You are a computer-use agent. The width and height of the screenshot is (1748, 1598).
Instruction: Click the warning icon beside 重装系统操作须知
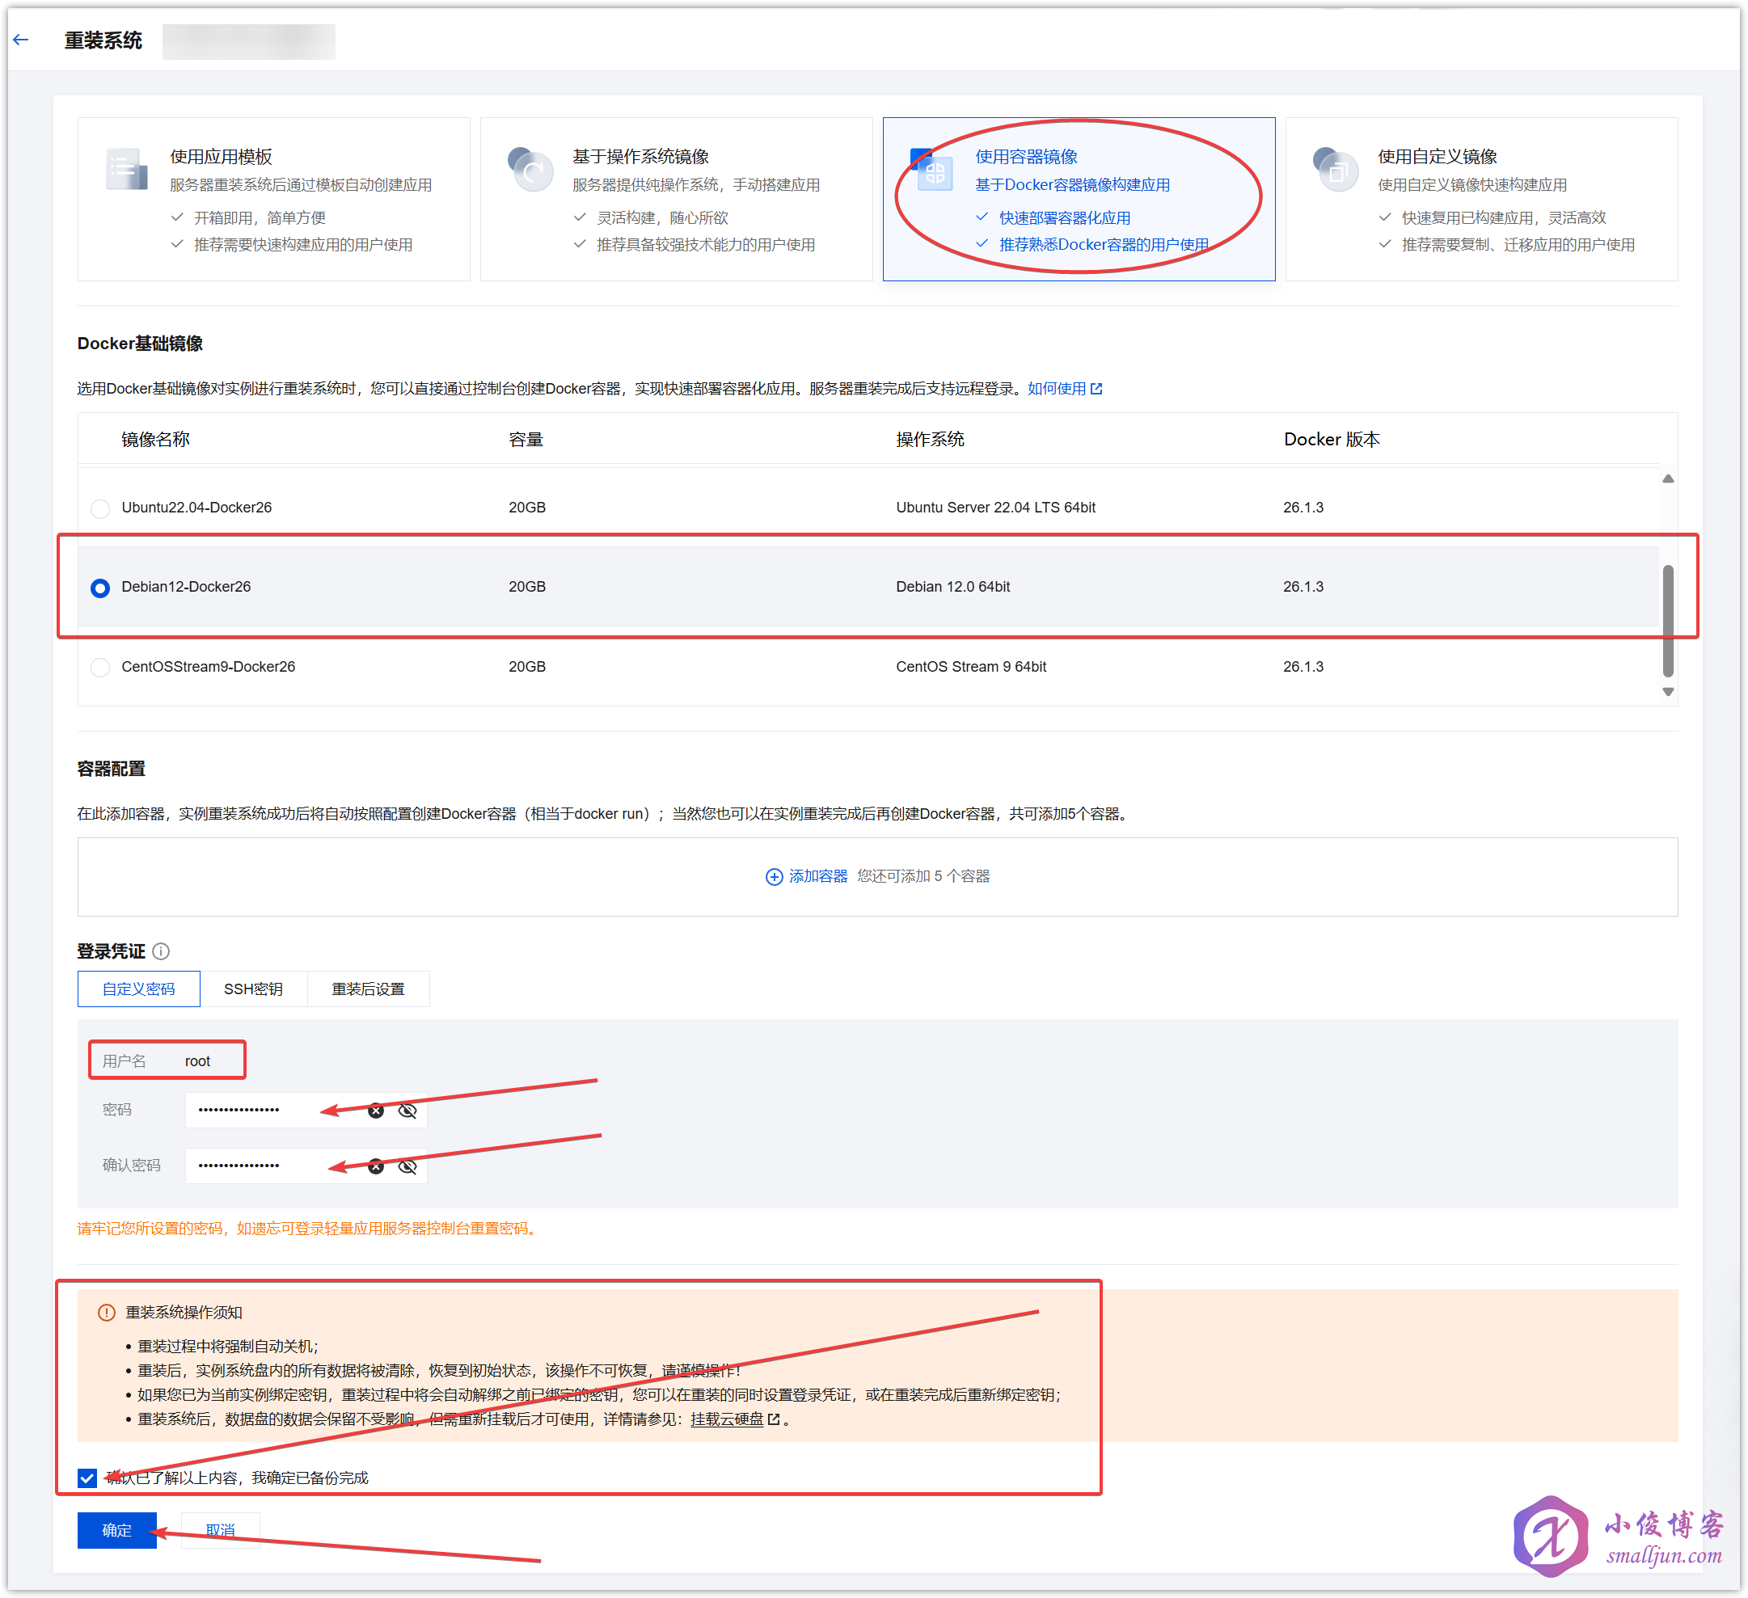(x=107, y=1312)
